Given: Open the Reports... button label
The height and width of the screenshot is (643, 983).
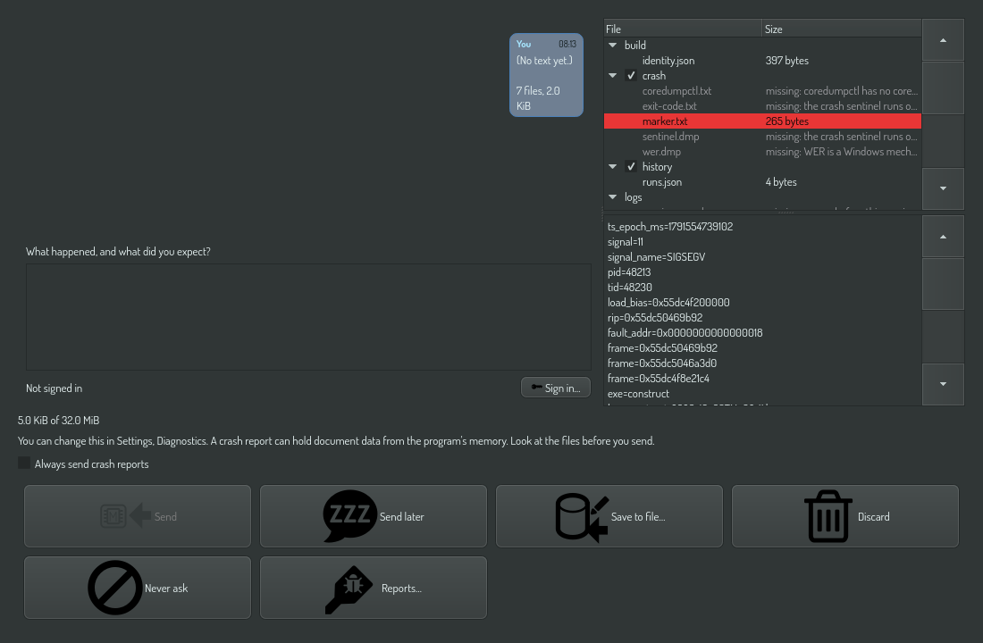Looking at the screenshot, I should (x=401, y=588).
